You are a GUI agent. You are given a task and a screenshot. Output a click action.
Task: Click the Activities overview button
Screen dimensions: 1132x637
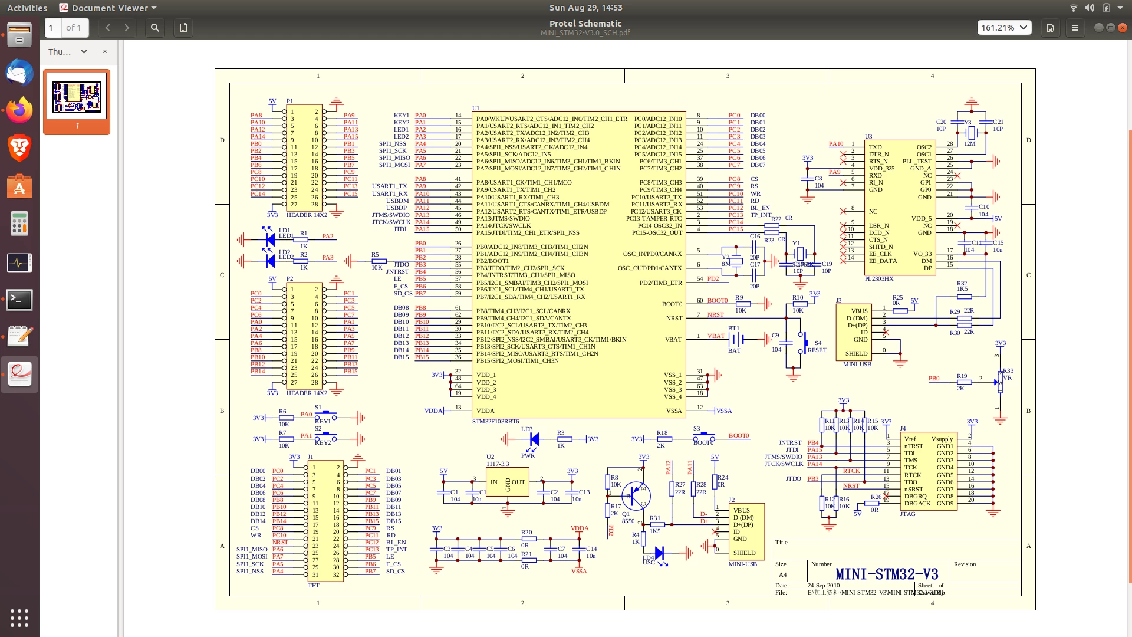[x=27, y=8]
